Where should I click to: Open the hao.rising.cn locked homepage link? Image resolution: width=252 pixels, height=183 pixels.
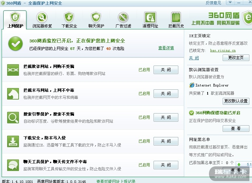point(223,51)
